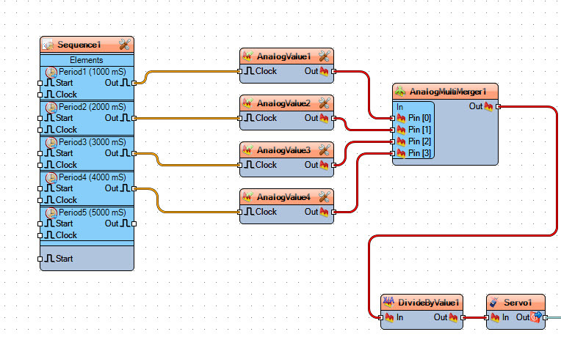Screen dimensions: 561x340
Task: Click the Period3 clock icon
Action: pyautogui.click(x=51, y=143)
